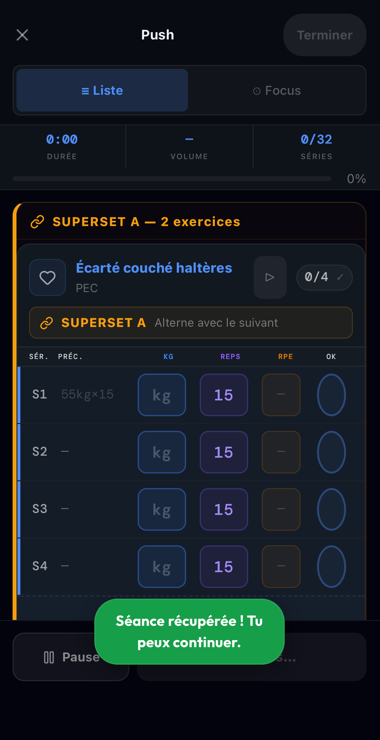Viewport: 380px width, 740px height.
Task: Dismiss the workout with the X icon
Action: point(22,35)
